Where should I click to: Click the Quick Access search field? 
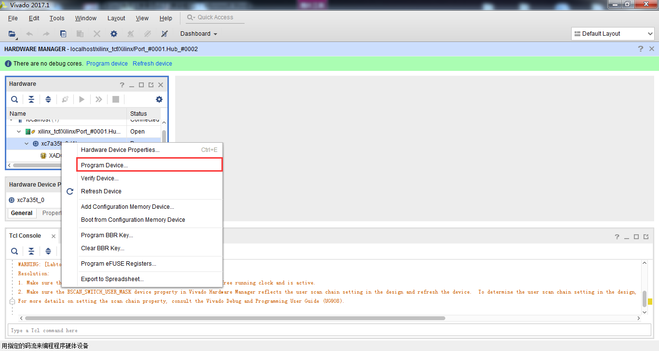pyautogui.click(x=215, y=17)
